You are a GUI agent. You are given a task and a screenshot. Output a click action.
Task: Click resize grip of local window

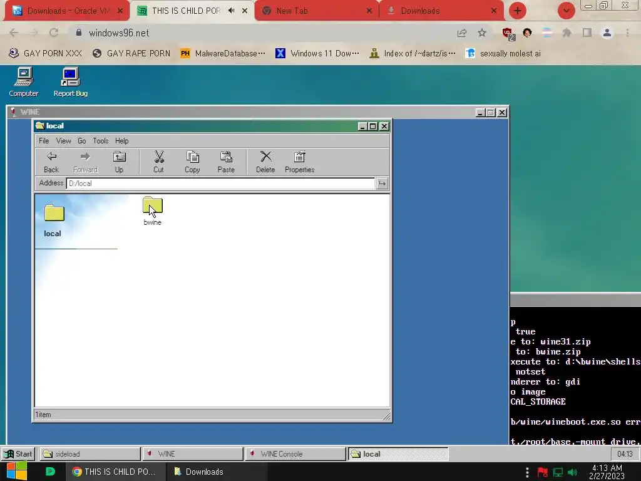tap(387, 416)
